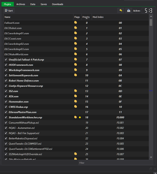Screen dimensions: 157x174
Task: Open the Archives tab
Action: (21, 4)
